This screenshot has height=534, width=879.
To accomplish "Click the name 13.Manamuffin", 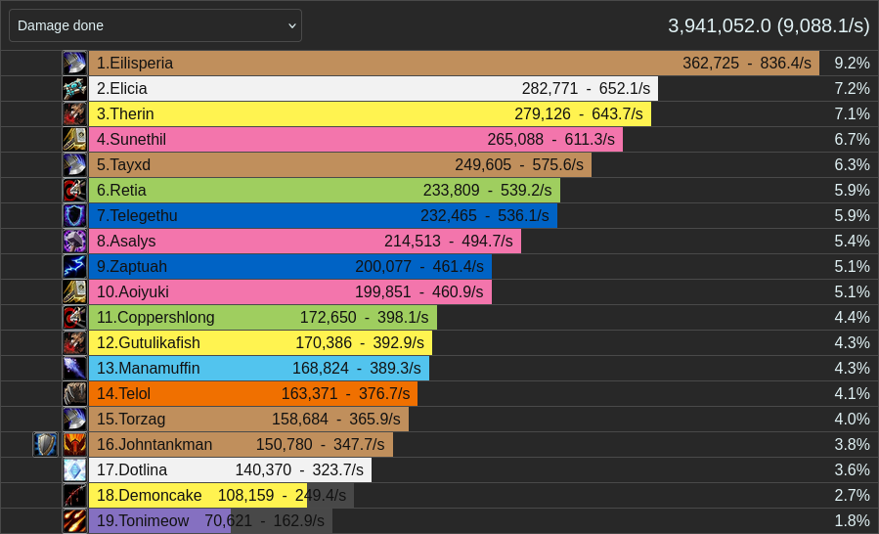I will click(x=148, y=368).
